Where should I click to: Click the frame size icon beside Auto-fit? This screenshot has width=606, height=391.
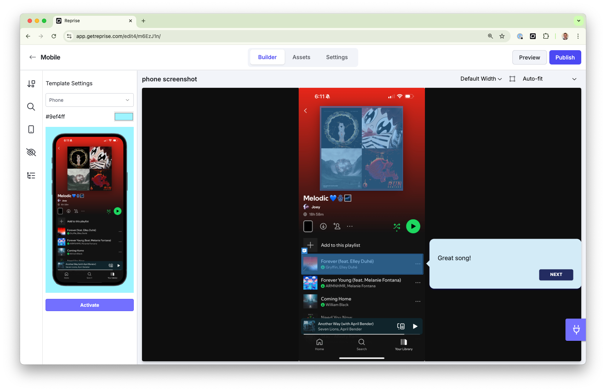512,79
